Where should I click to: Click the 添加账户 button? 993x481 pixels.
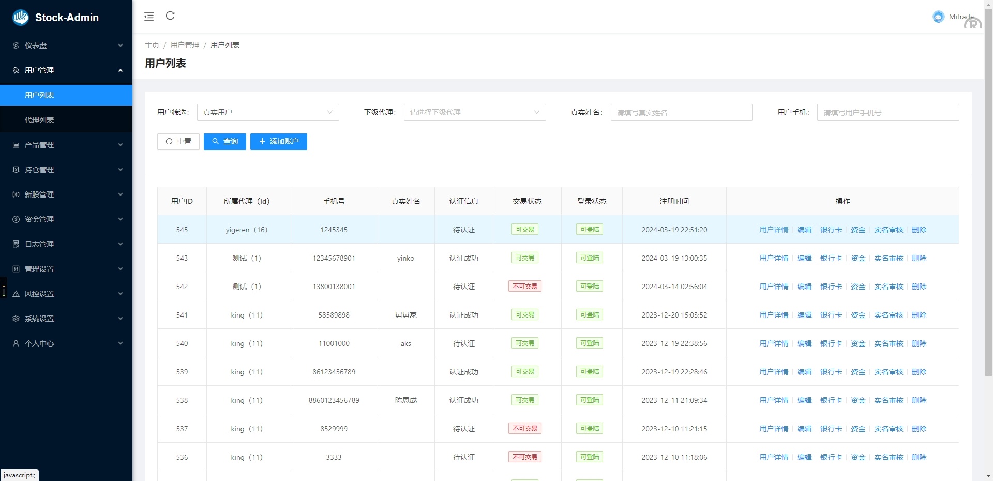[x=278, y=142]
